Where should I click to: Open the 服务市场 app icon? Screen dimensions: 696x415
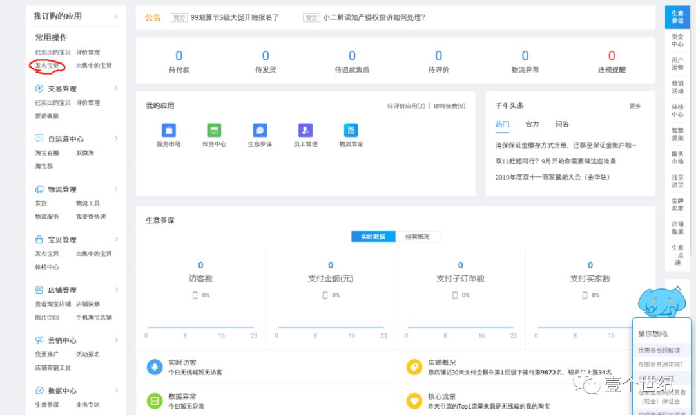168,131
